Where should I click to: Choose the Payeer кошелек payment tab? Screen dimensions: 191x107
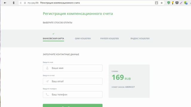click(110, 38)
